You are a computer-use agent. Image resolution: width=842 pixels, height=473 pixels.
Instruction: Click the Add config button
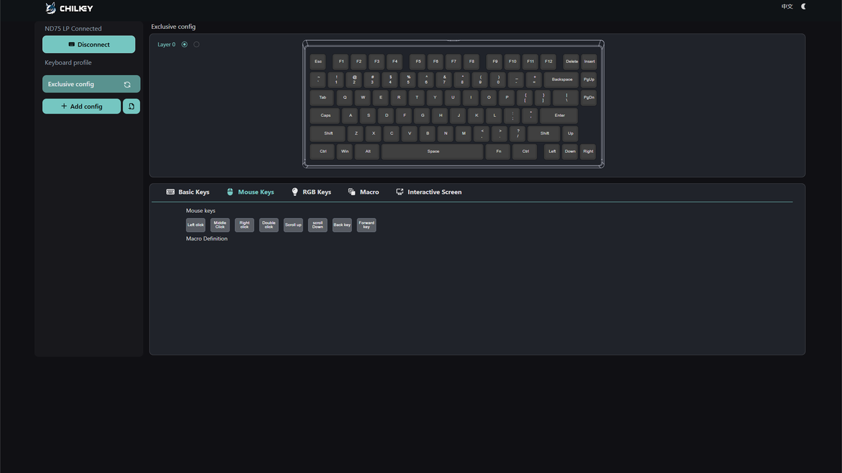[x=82, y=106]
